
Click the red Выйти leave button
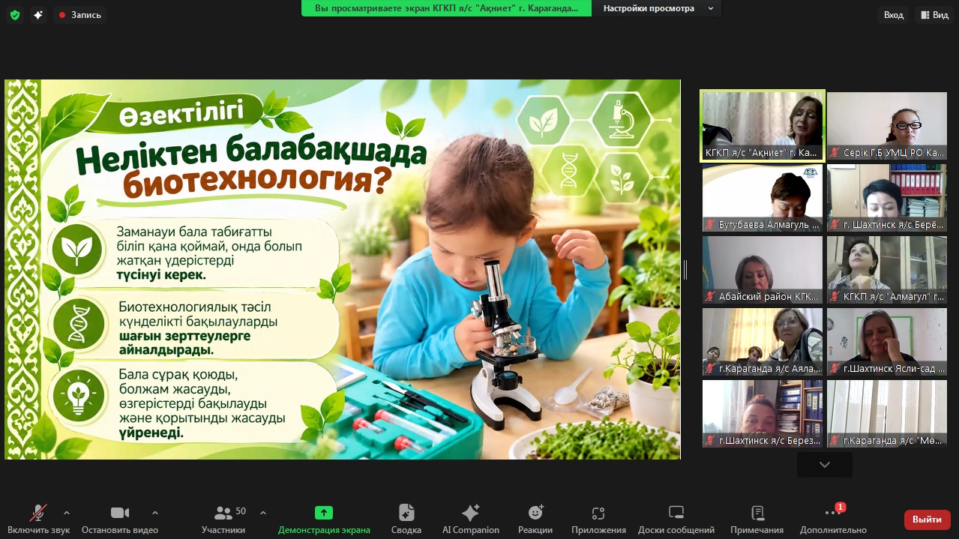(928, 520)
